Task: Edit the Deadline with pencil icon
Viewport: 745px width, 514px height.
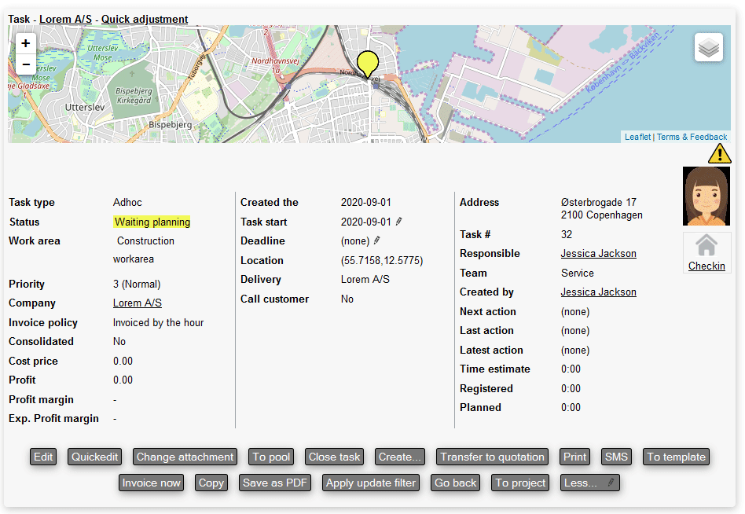Action: tap(377, 240)
